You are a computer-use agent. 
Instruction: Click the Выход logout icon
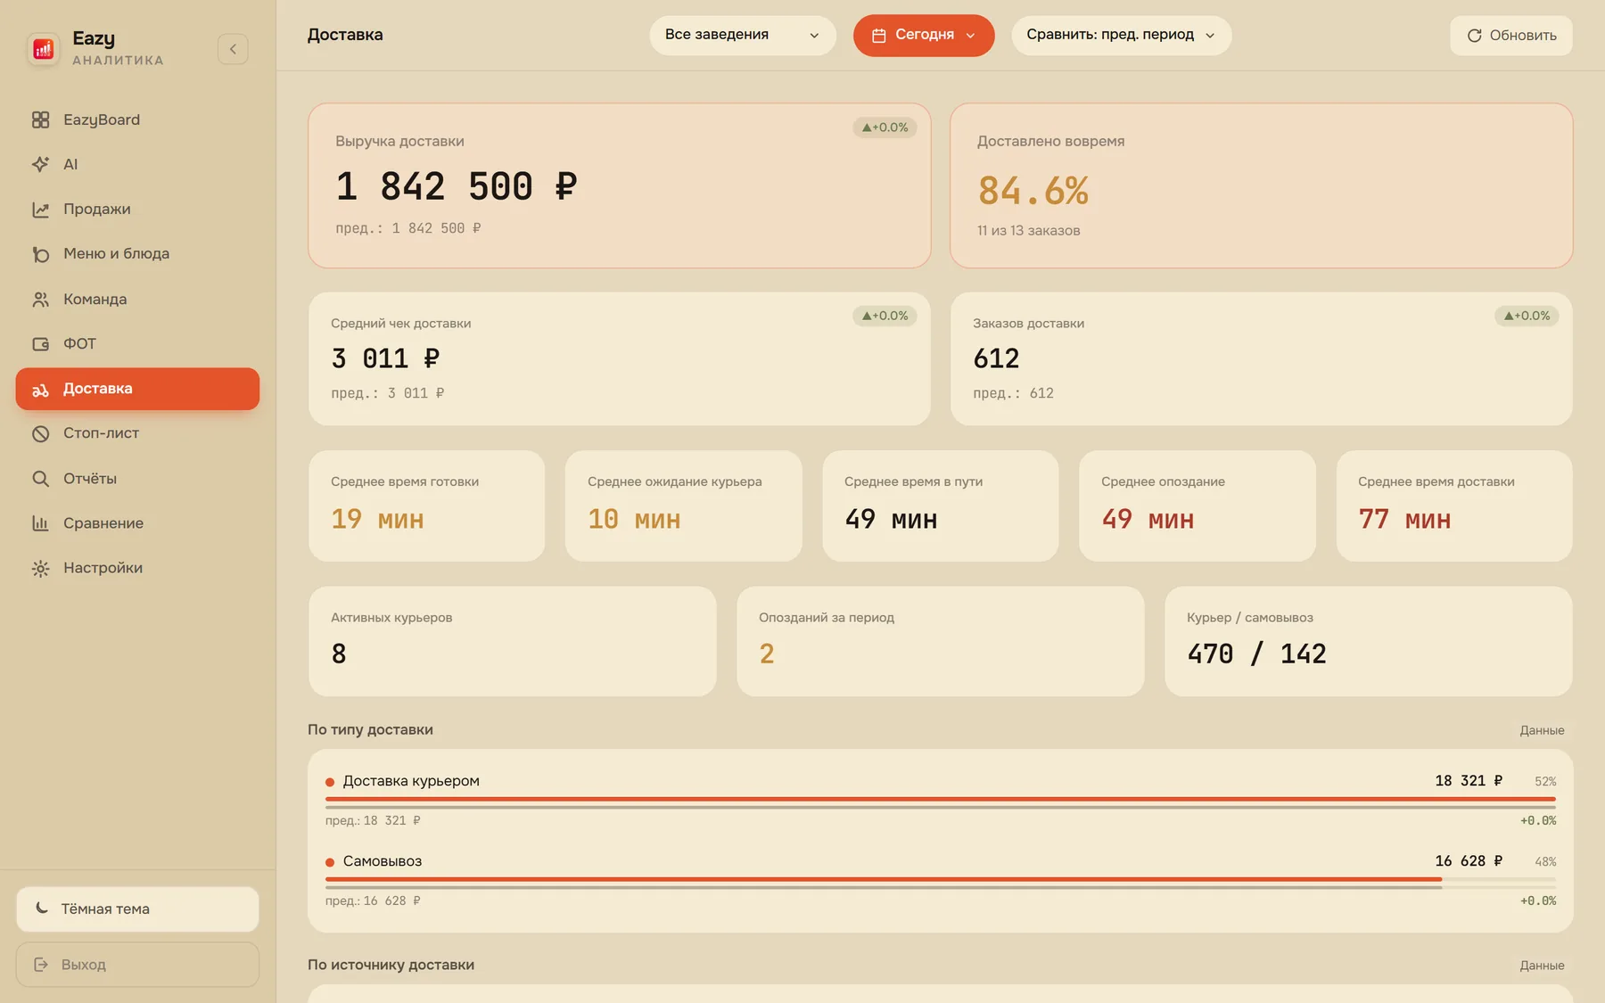tap(41, 965)
